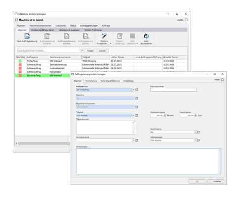This screenshot has width=246, height=197.
Task: Expand the Auftragsgruppe dropdown
Action: [195, 140]
